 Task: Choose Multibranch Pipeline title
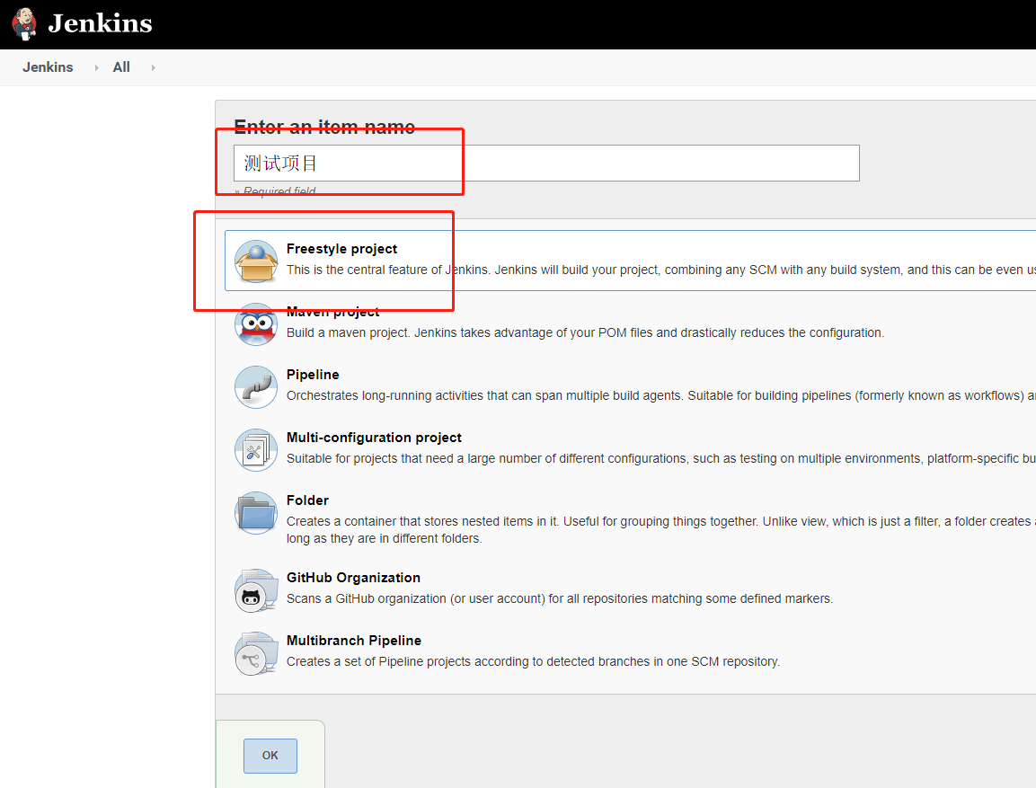(353, 641)
